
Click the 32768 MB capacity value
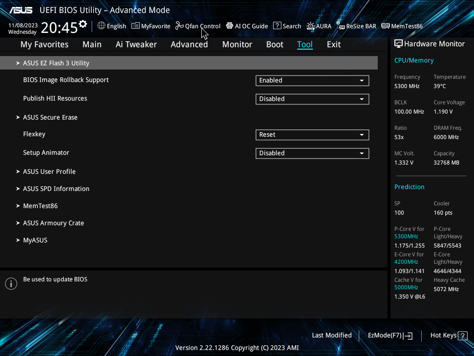[x=447, y=163]
